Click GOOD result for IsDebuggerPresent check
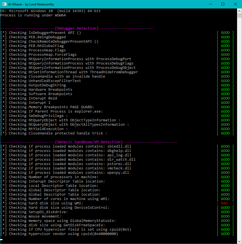The image size is (242, 244). [225, 33]
